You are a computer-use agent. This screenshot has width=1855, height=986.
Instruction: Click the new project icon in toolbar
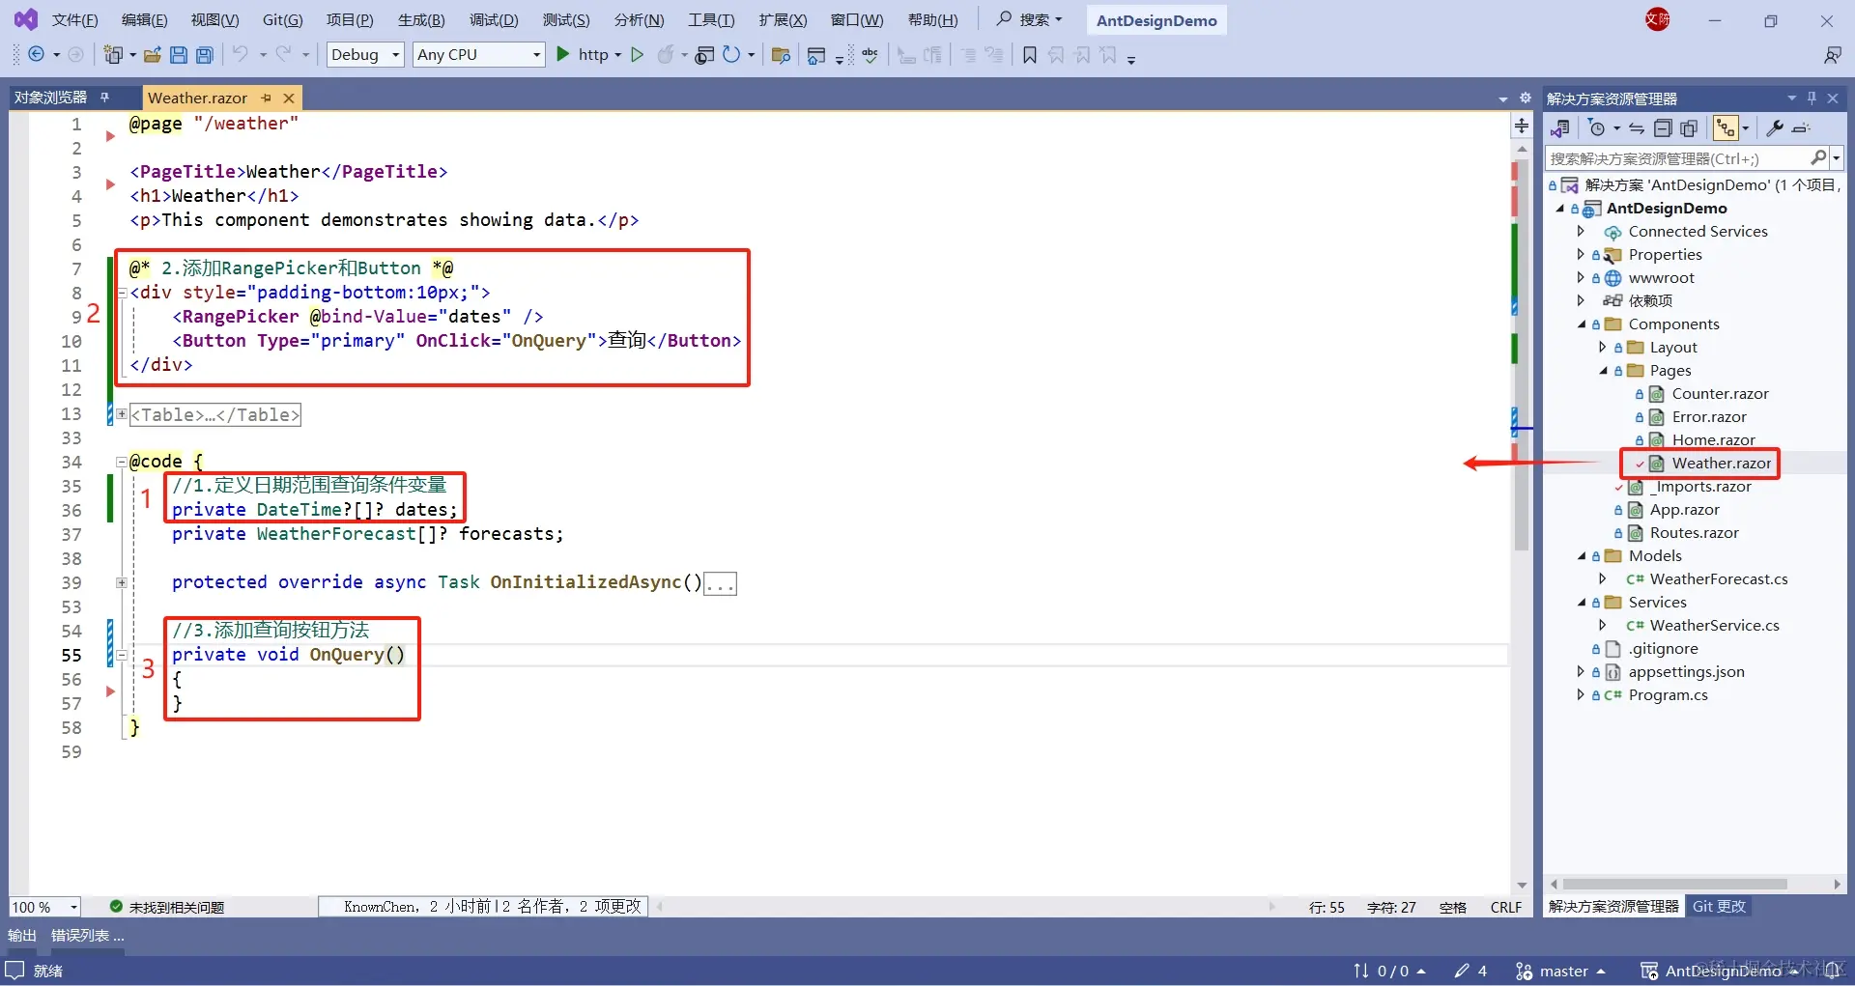pyautogui.click(x=113, y=55)
